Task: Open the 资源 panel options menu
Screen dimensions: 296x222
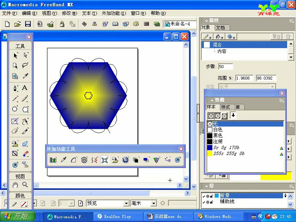Action: click(282, 100)
